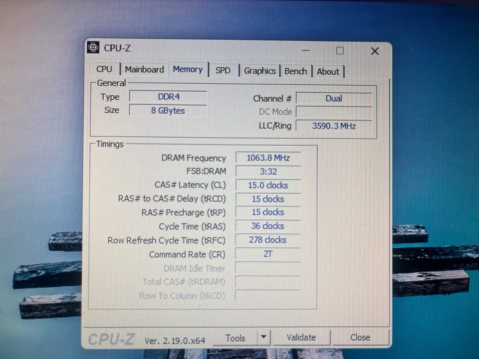Expand the Tools dropdown arrow

(x=263, y=337)
